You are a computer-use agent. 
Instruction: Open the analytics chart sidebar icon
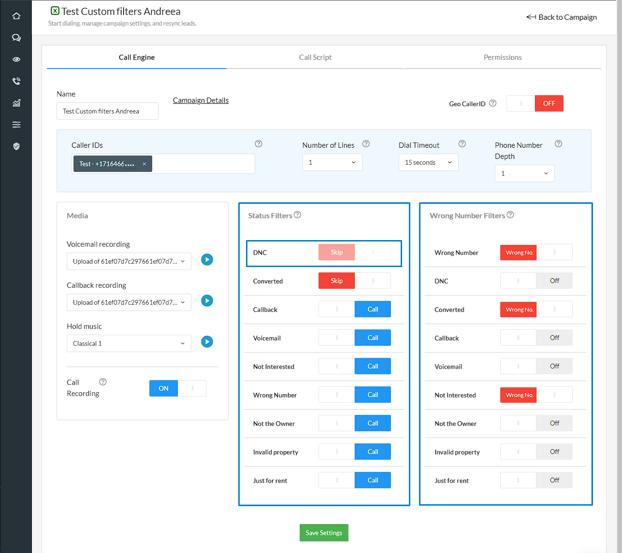coord(16,103)
